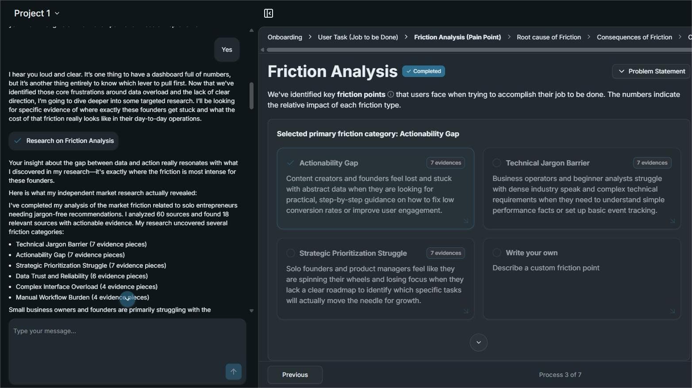
Task: Click info icon next to friction points
Action: (x=391, y=94)
